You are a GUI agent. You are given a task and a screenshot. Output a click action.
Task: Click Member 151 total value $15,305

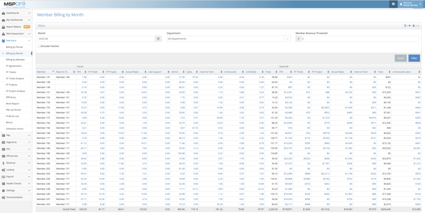(387, 93)
